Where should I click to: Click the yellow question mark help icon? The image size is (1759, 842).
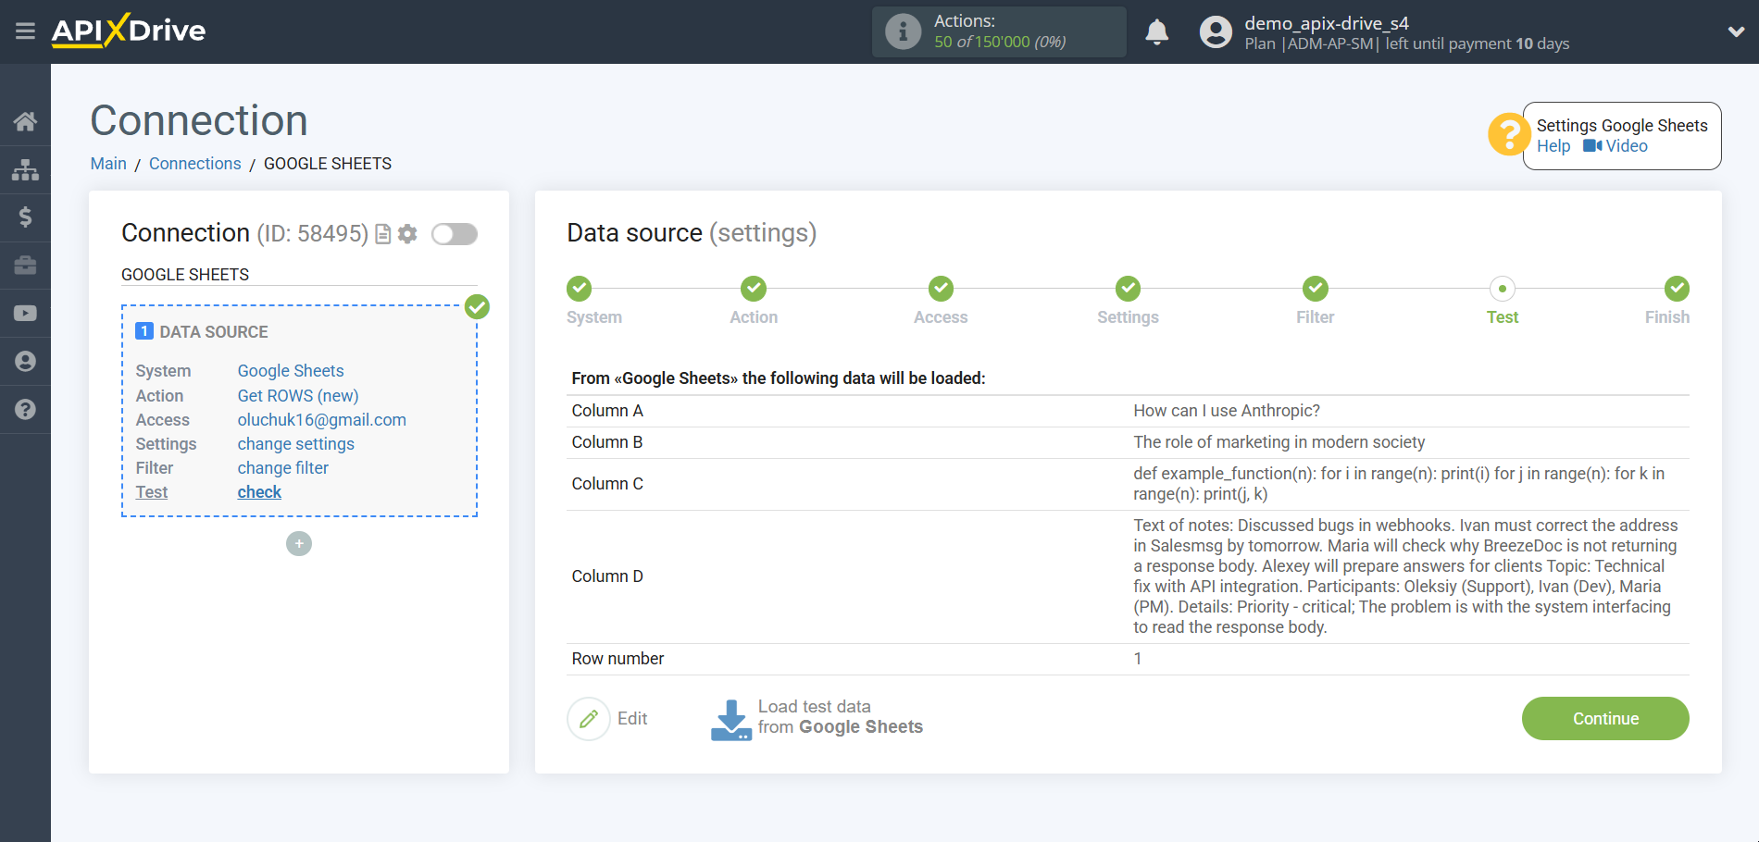tap(1508, 135)
